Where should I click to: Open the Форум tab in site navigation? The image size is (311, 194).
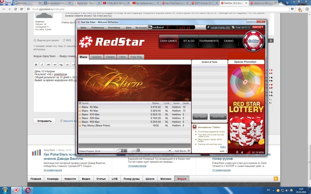point(182,179)
